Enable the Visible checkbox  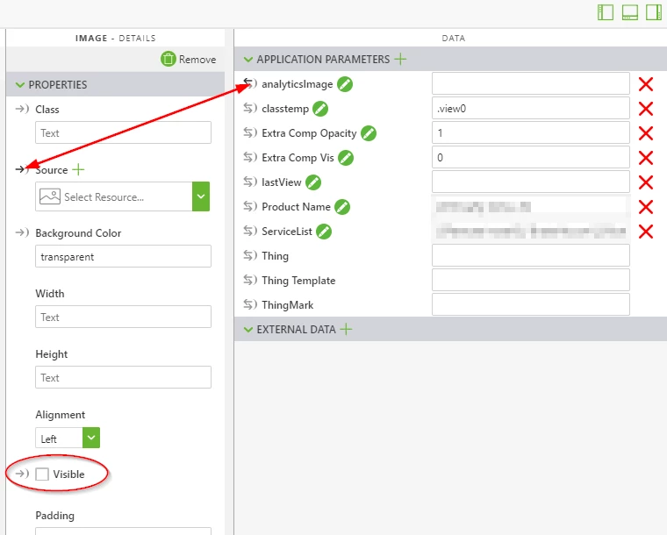point(42,474)
